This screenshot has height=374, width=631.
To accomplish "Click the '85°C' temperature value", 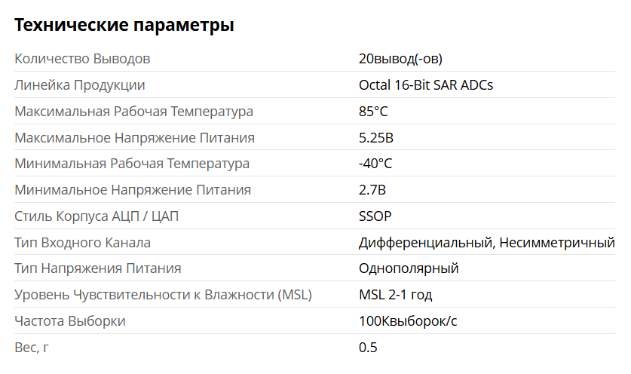I will point(373,112).
